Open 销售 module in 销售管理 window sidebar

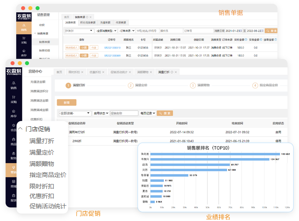pos(24,28)
